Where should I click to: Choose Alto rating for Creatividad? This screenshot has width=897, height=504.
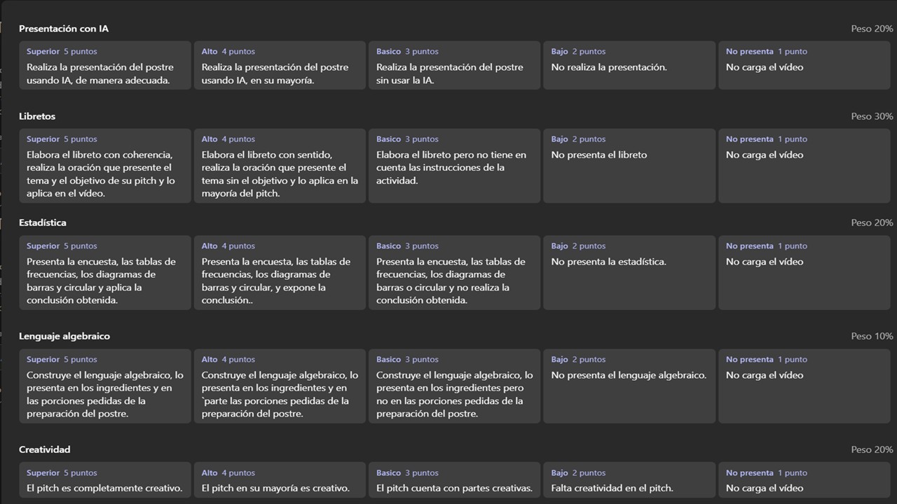[280, 482]
